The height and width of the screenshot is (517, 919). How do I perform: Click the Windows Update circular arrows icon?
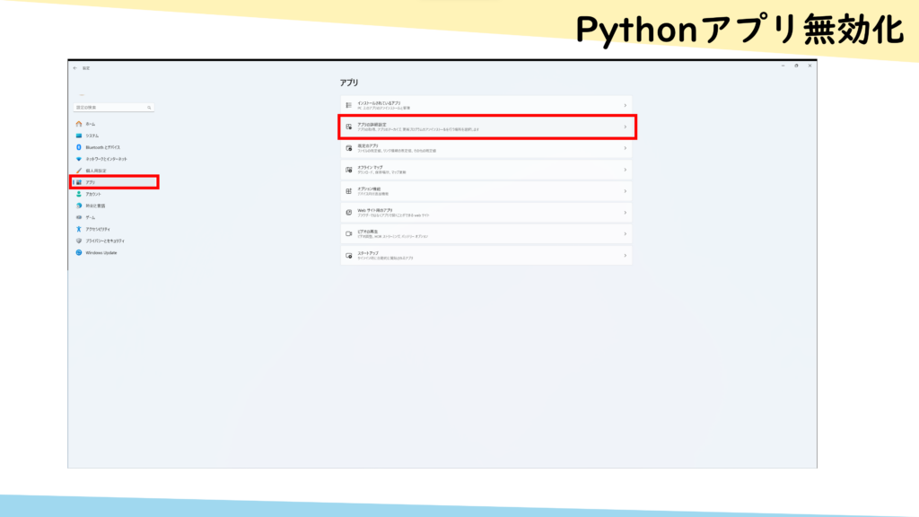(x=79, y=252)
